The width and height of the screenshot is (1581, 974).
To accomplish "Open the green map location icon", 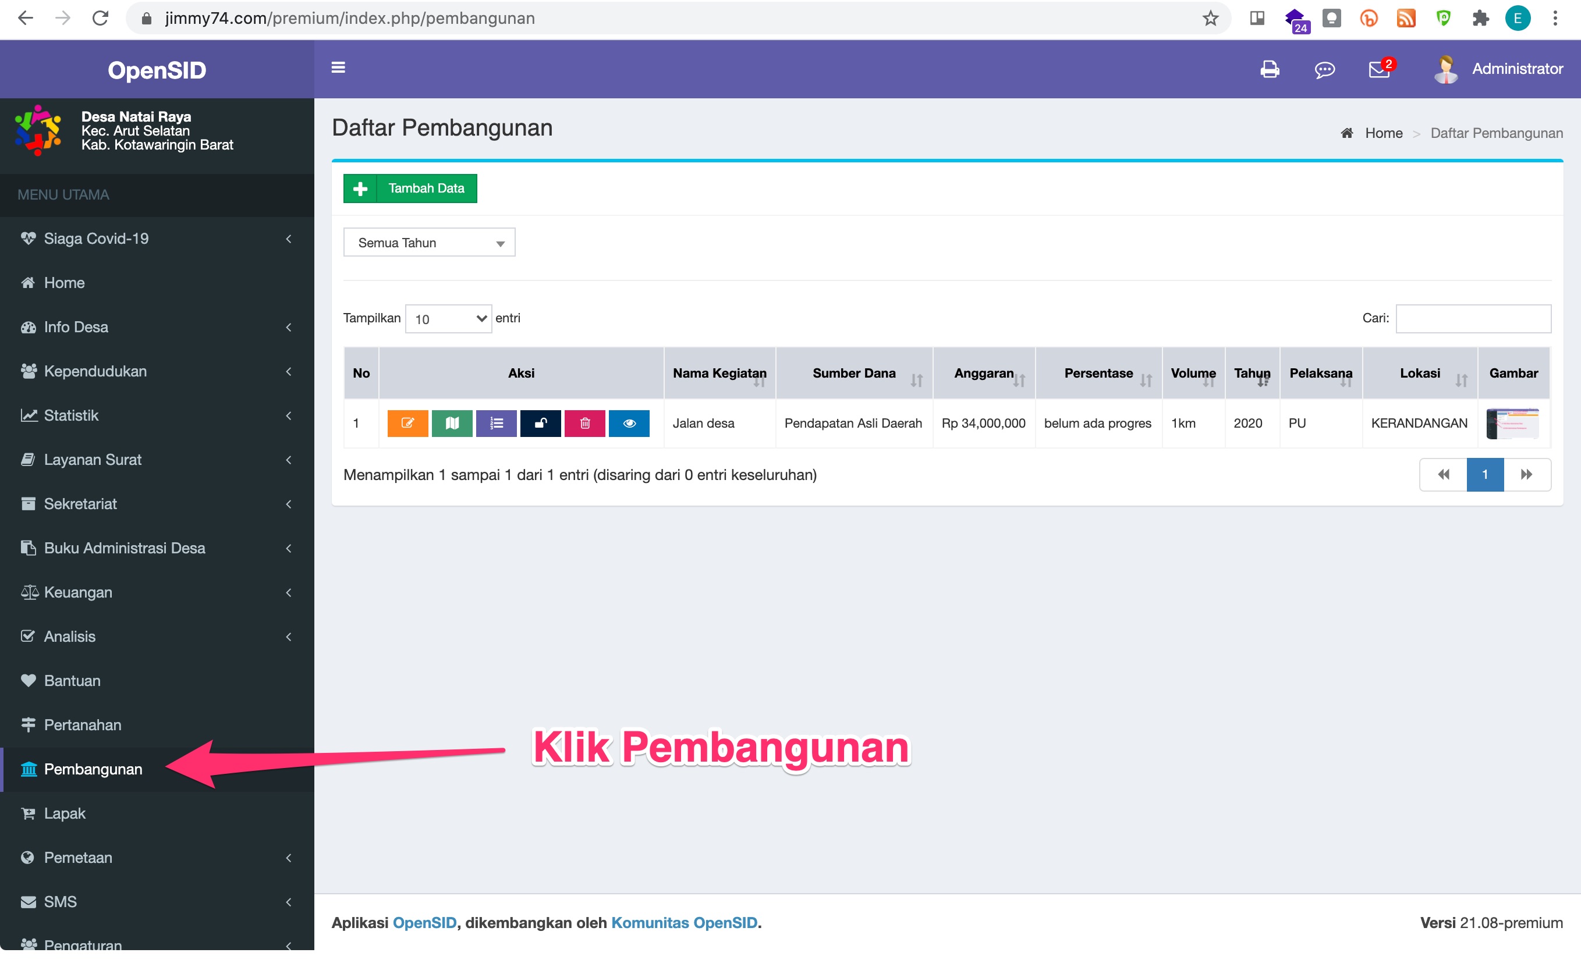I will (x=452, y=423).
